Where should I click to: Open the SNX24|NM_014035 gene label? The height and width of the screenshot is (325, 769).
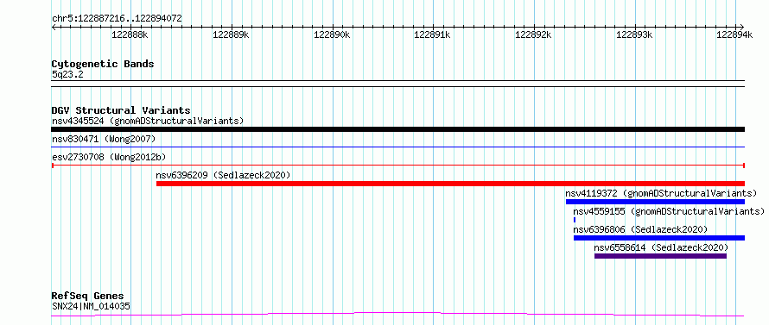92,306
